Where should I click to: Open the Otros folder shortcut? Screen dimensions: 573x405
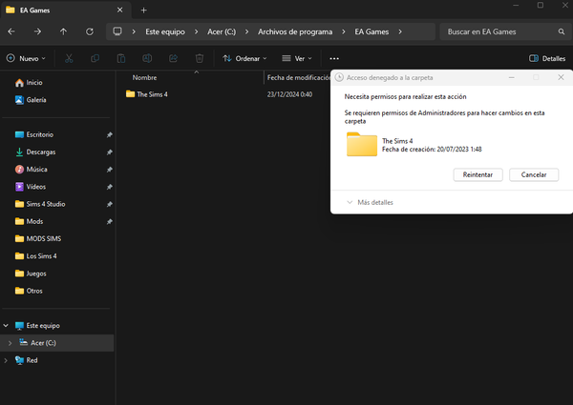pyautogui.click(x=29, y=291)
